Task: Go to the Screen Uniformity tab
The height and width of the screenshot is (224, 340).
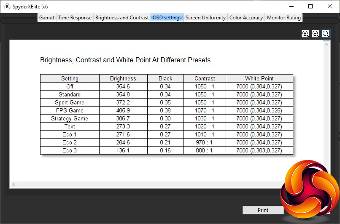Action: click(x=205, y=18)
